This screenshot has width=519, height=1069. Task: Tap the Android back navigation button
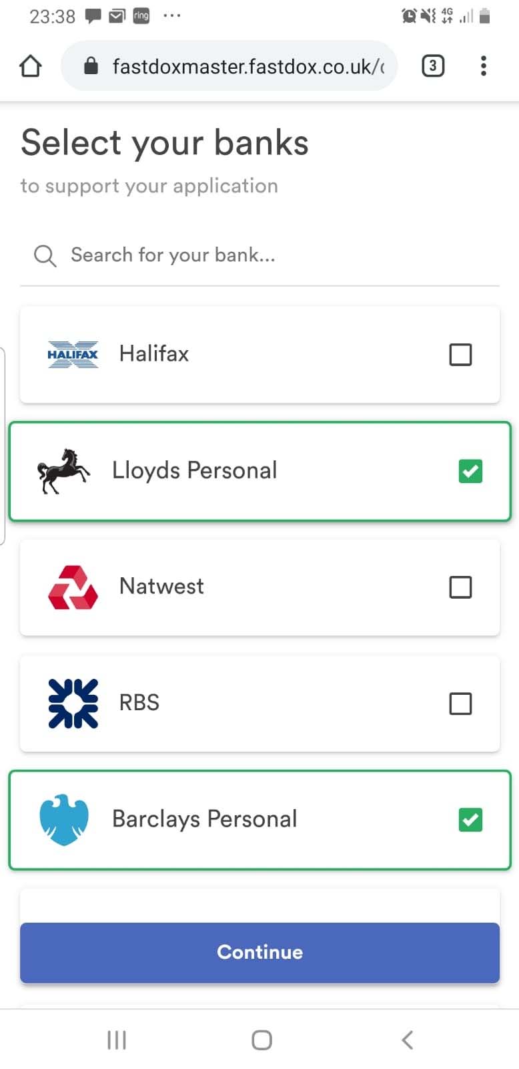pos(407,1040)
